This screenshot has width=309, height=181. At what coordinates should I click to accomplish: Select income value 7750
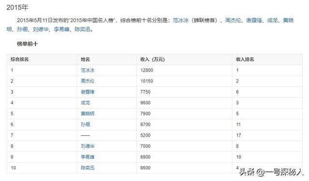pos(145,92)
